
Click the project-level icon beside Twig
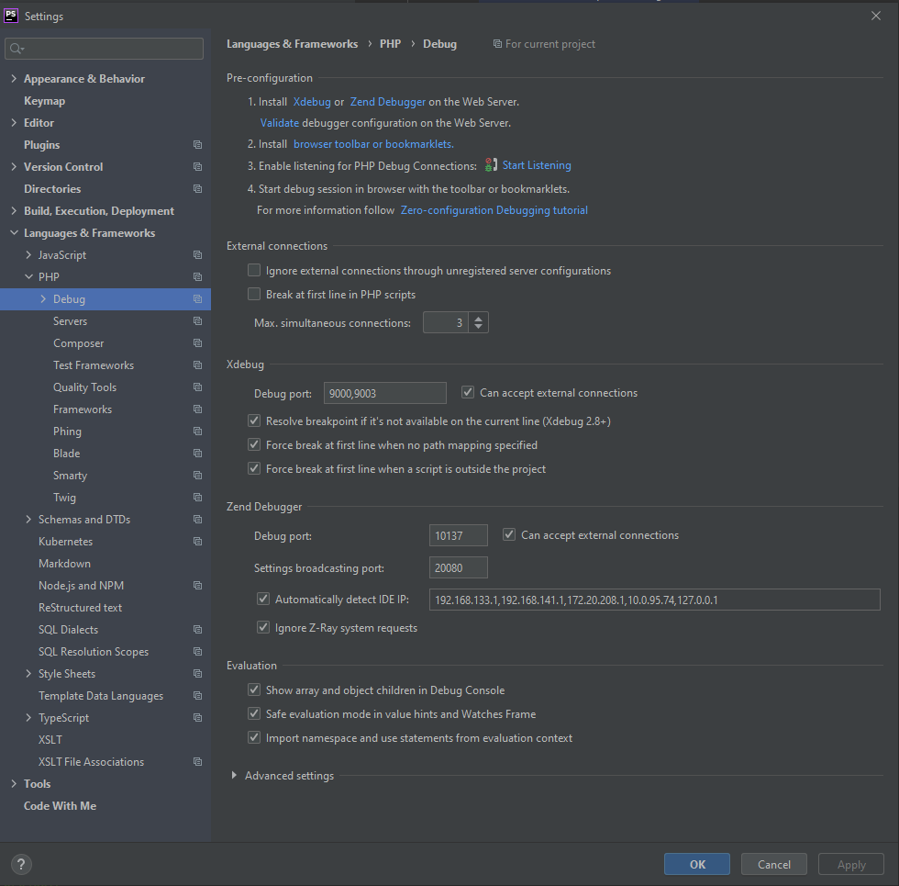coord(197,498)
